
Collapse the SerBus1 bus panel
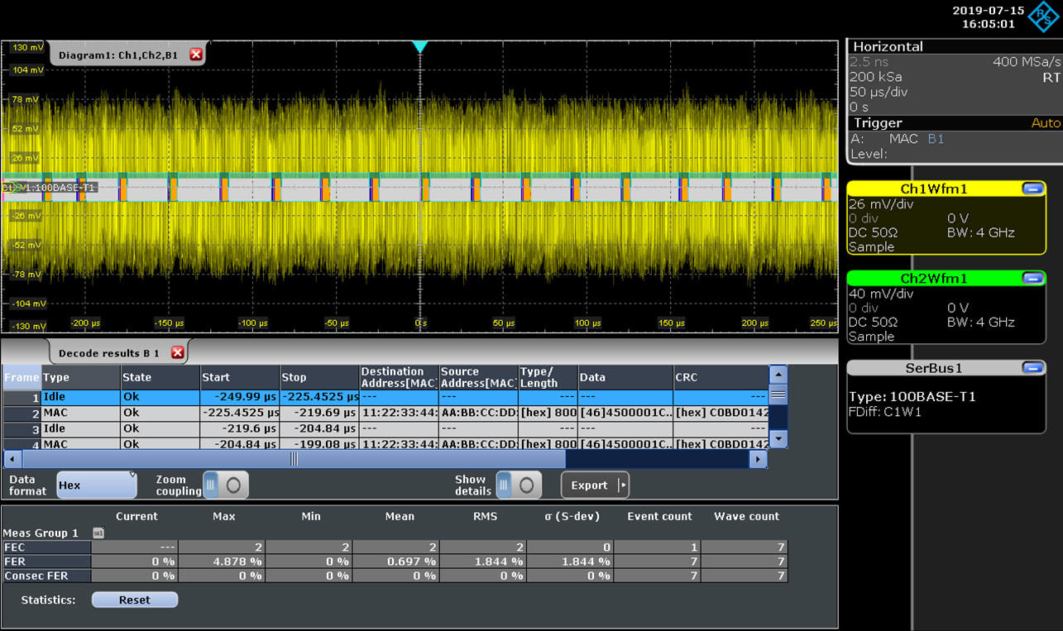coord(1032,368)
